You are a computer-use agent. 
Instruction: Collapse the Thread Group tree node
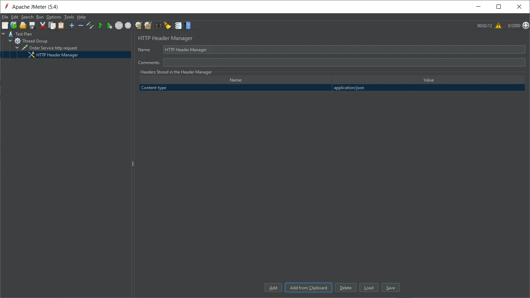tap(10, 41)
